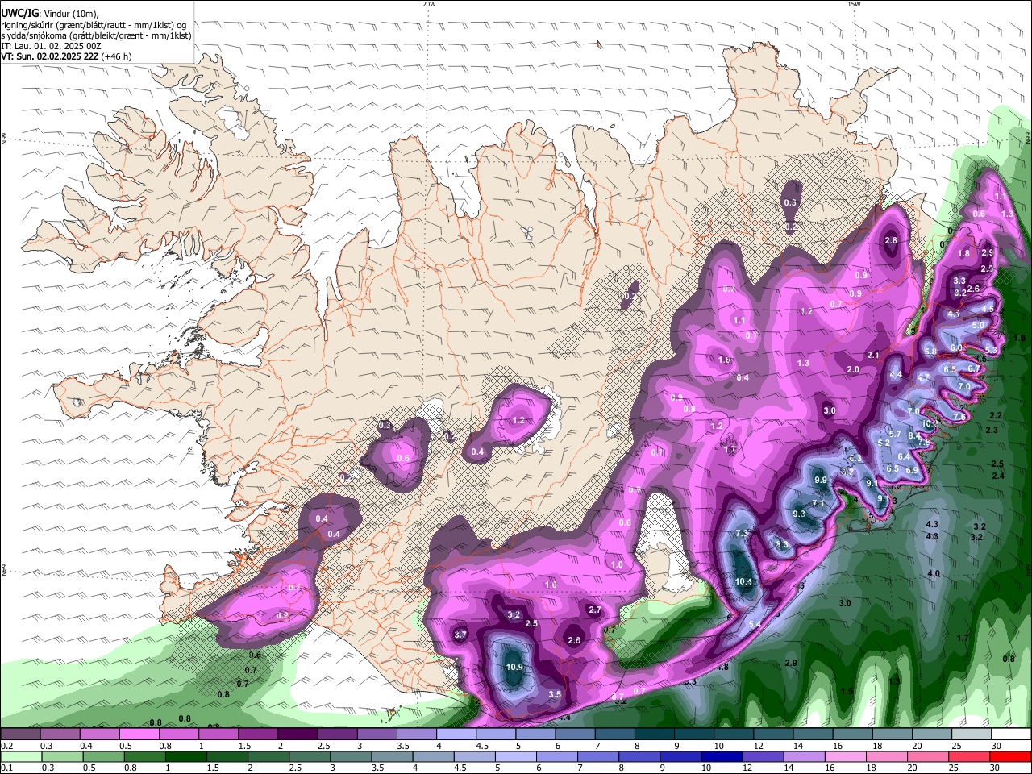Pick the pale green 0.1–0.3 rain legend swatch
The width and height of the screenshot is (1032, 774).
(22, 757)
